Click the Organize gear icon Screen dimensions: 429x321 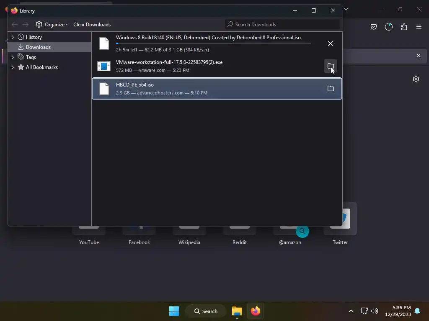(39, 24)
